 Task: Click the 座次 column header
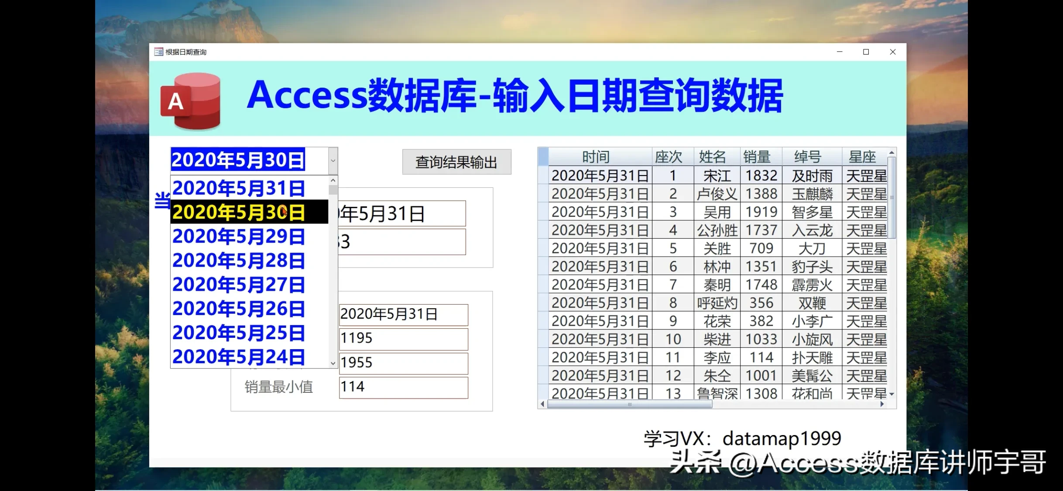pos(673,157)
